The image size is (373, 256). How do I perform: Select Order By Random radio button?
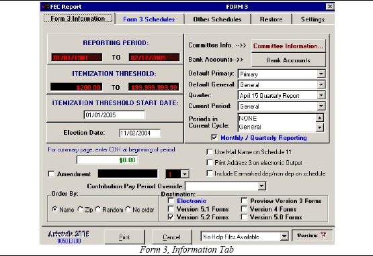97,209
